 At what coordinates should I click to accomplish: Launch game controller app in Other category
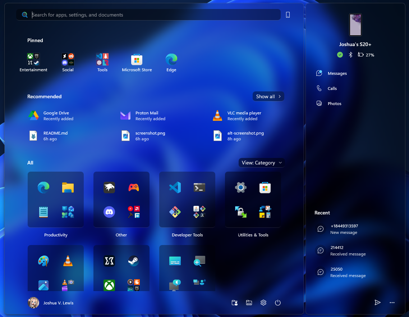point(134,187)
